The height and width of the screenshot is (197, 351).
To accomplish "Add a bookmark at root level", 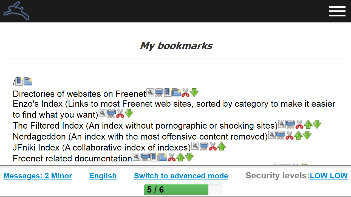I will click(19, 81).
